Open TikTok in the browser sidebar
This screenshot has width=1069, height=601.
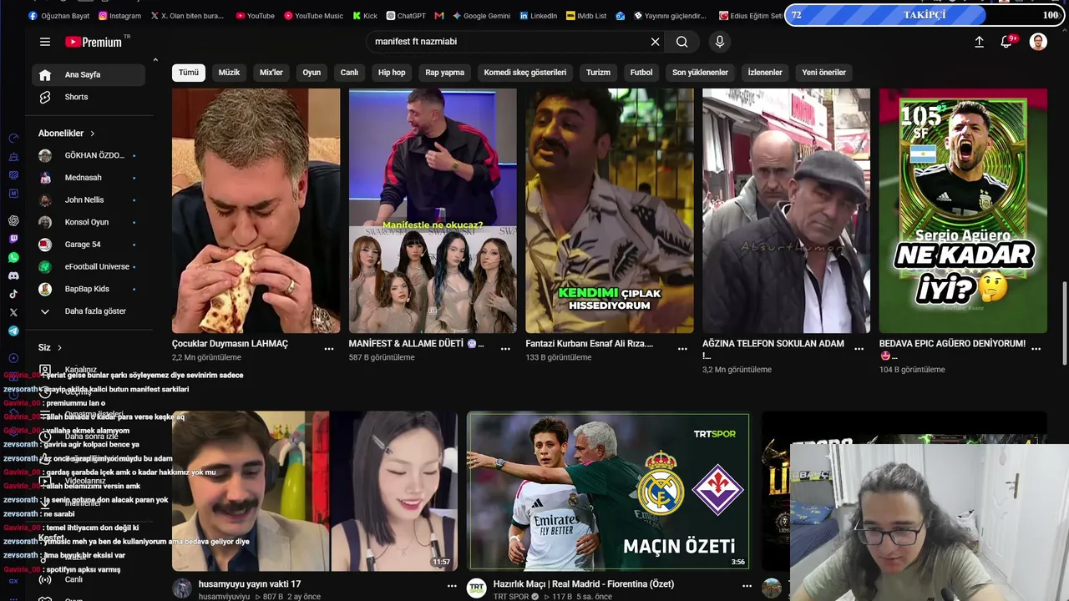(13, 294)
